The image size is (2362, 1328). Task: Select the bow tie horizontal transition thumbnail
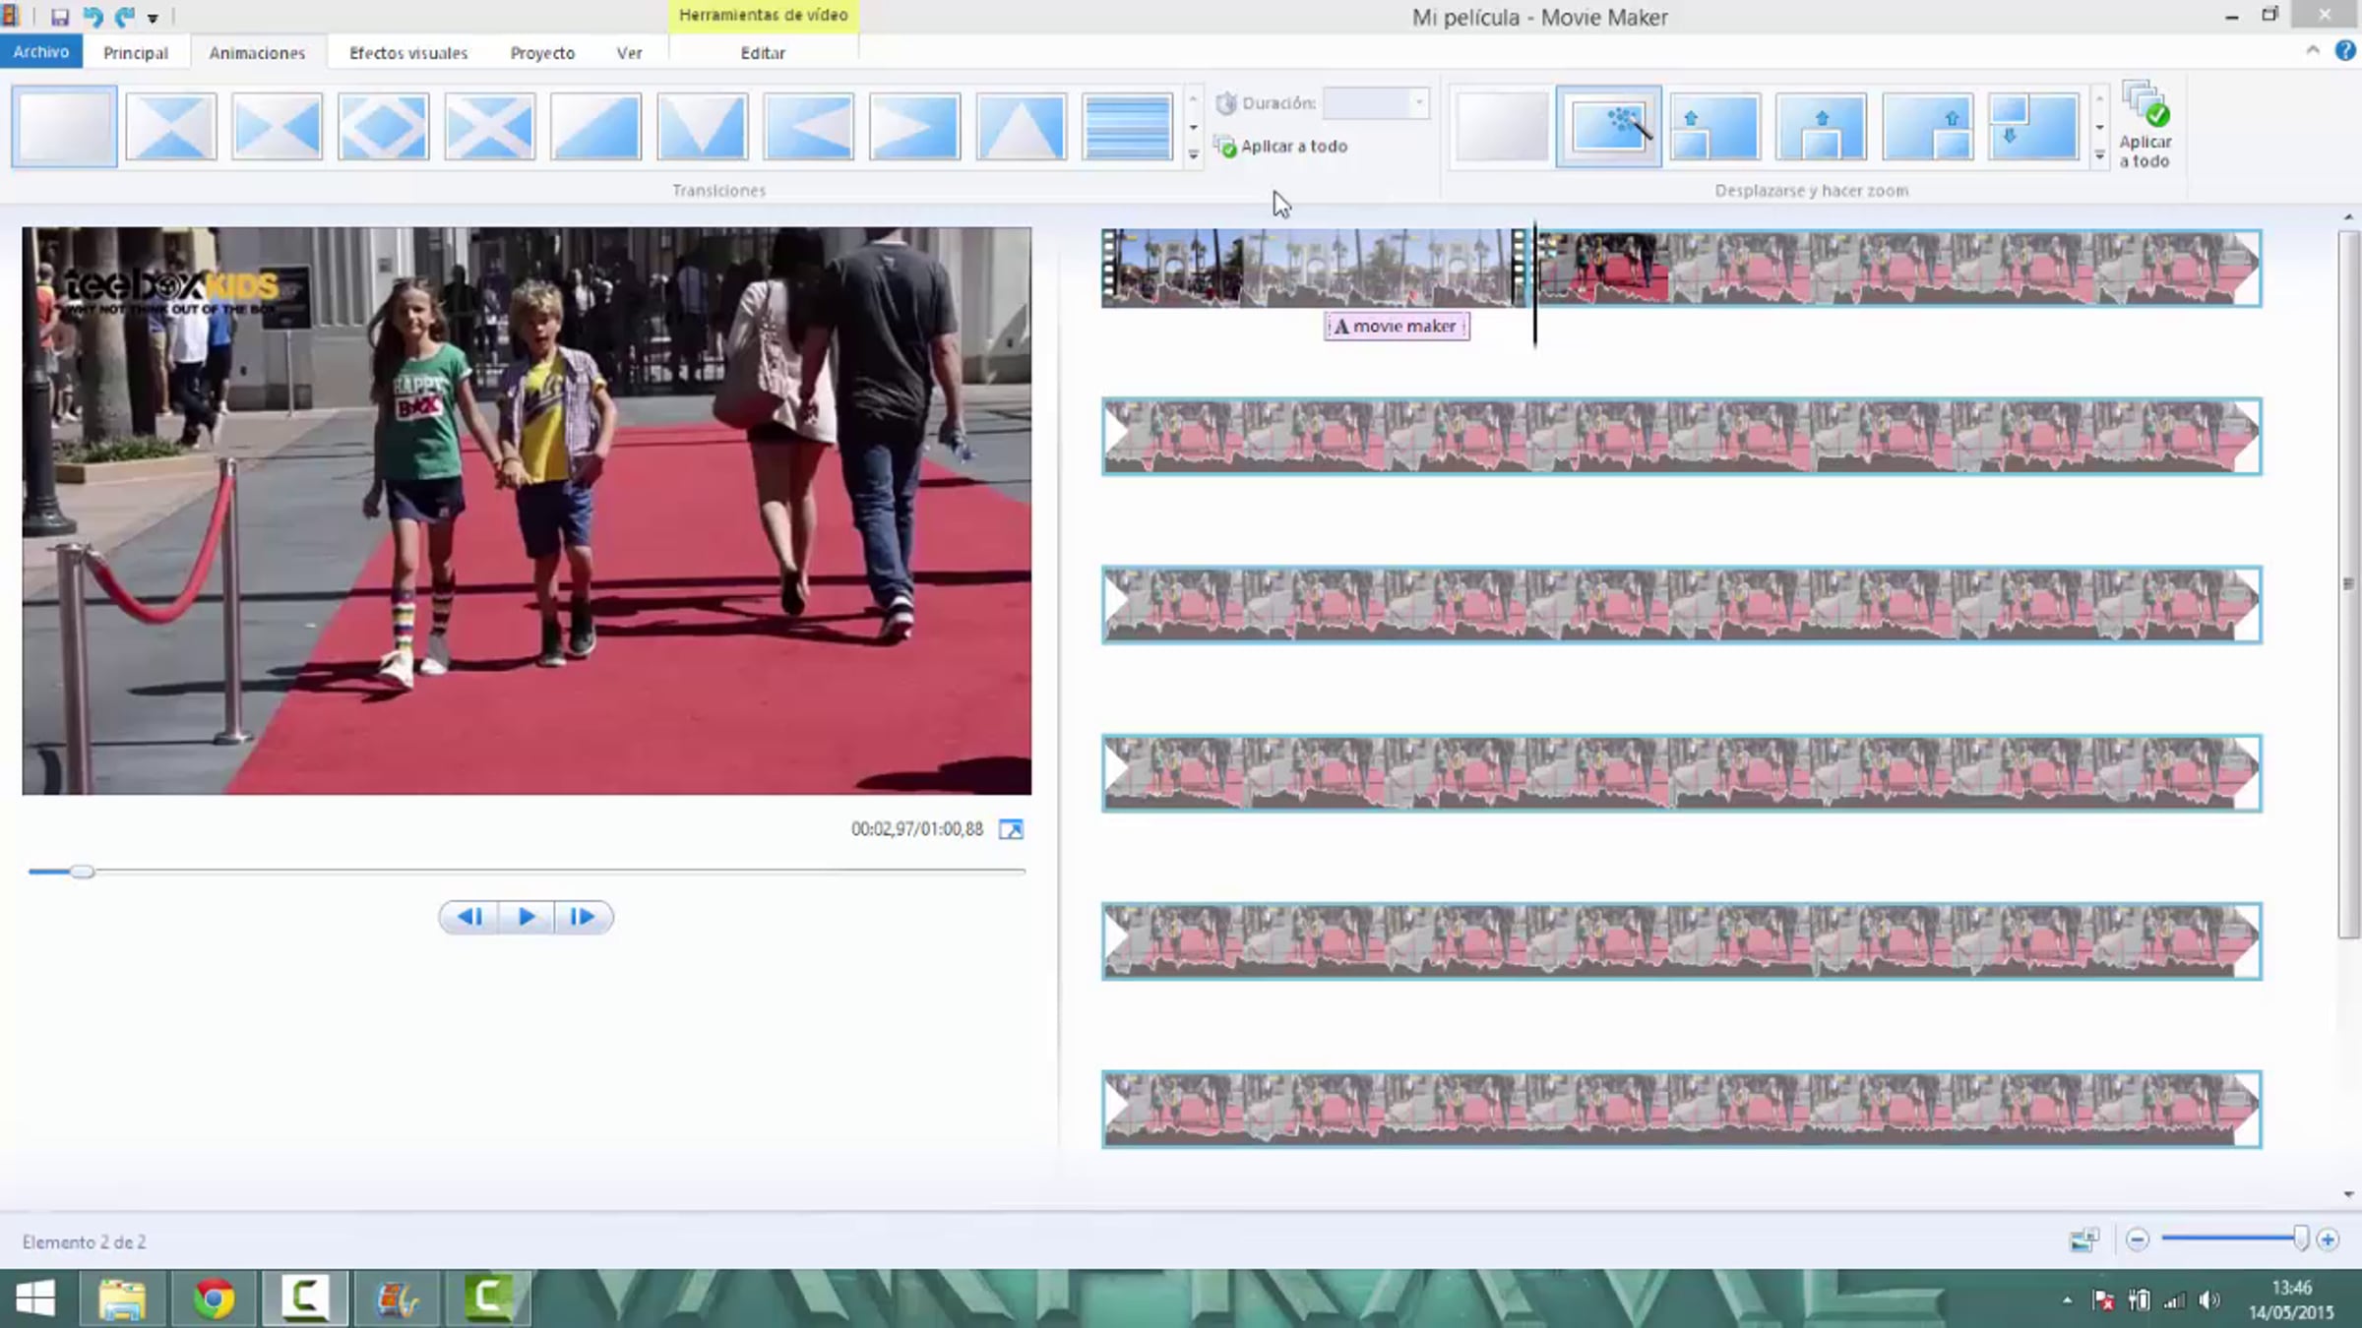pyautogui.click(x=277, y=127)
